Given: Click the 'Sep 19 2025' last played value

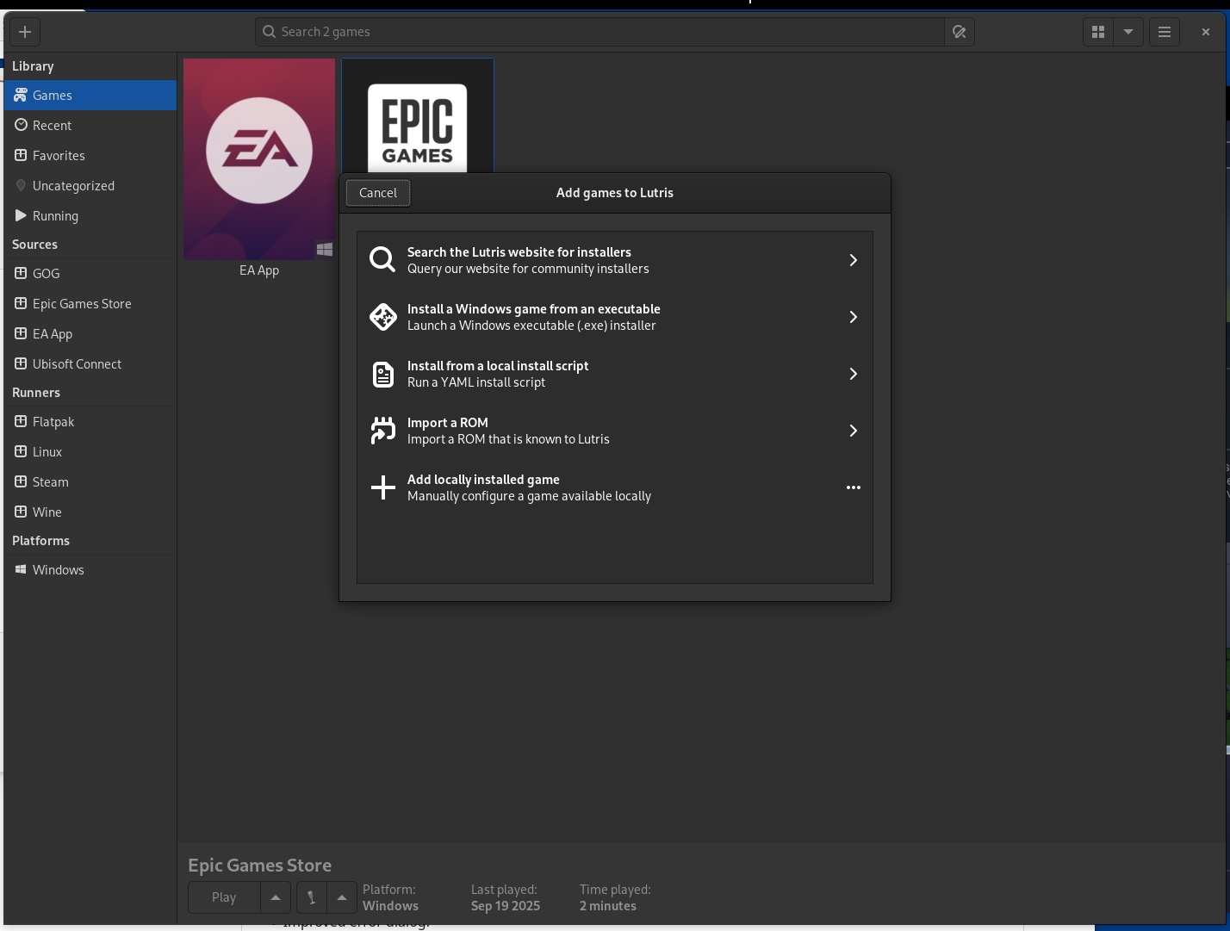Looking at the screenshot, I should coord(506,906).
